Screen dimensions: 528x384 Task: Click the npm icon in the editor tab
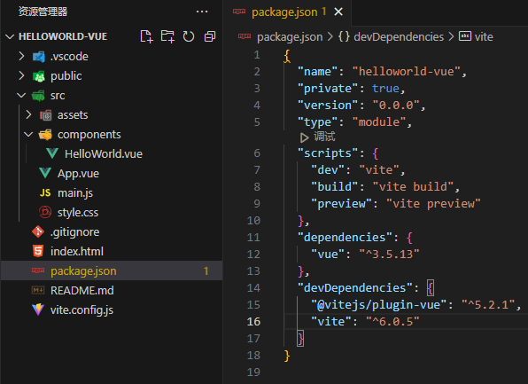tap(239, 12)
